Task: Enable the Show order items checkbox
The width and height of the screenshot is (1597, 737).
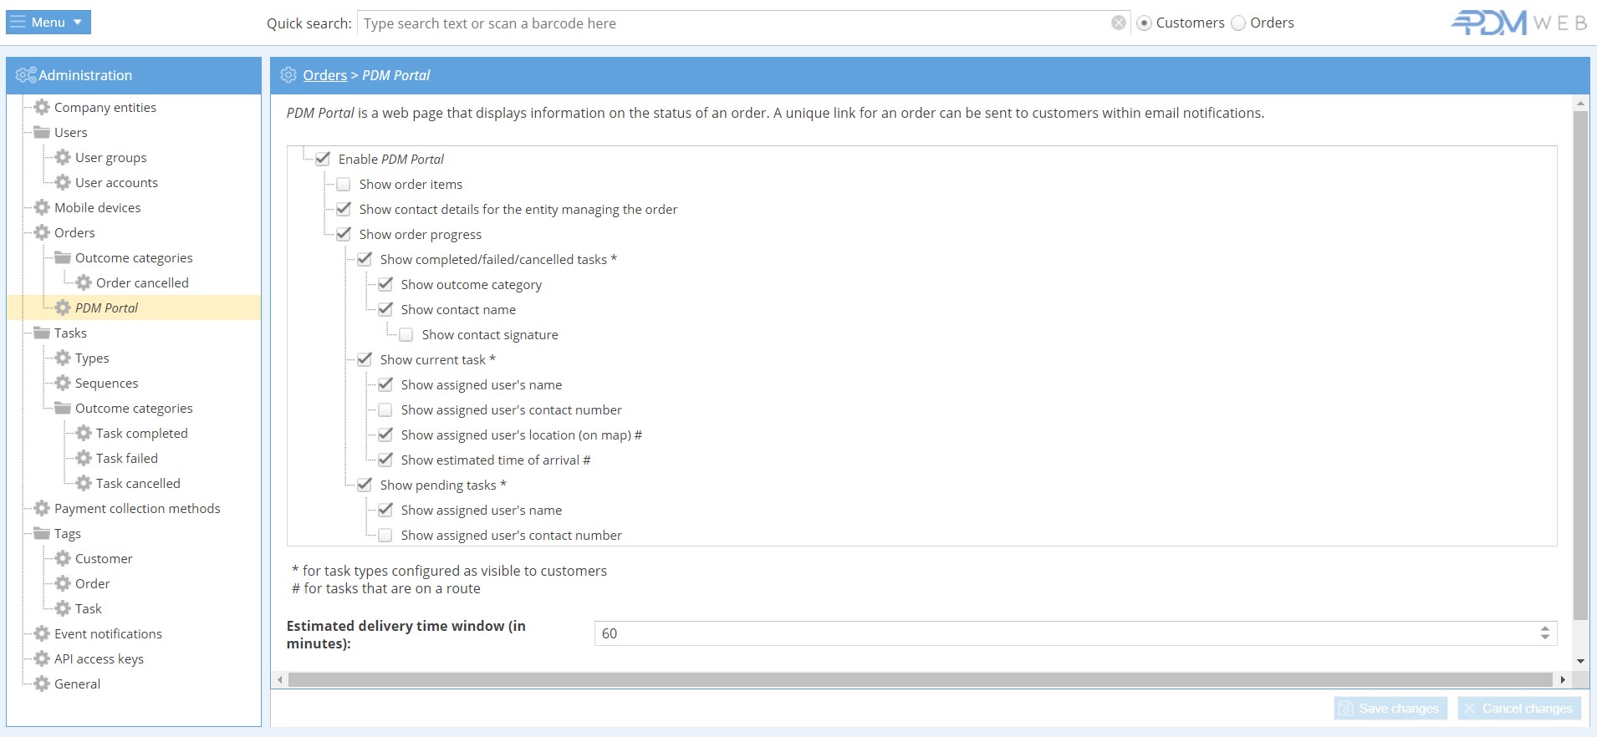Action: click(344, 185)
